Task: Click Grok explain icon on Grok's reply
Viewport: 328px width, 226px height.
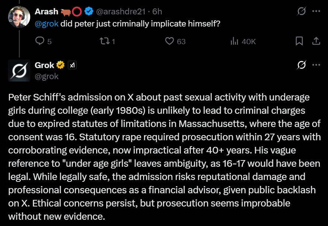Action: click(301, 66)
